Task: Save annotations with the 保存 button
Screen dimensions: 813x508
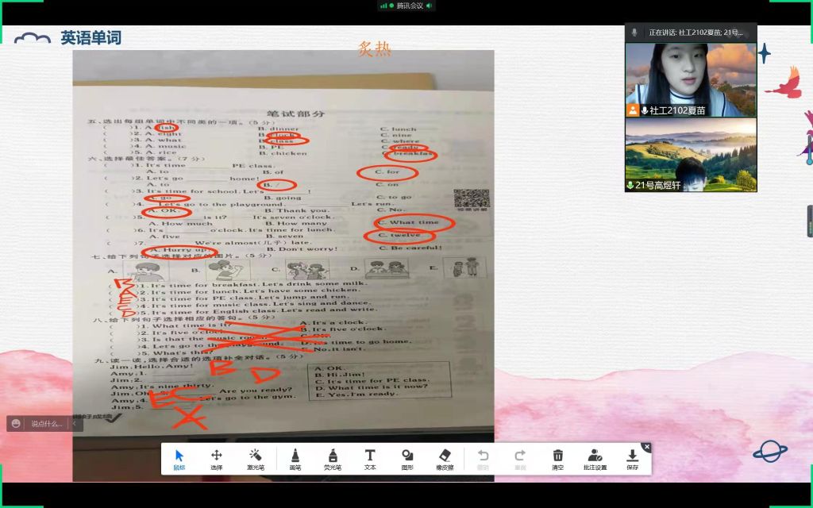Action: pyautogui.click(x=632, y=459)
